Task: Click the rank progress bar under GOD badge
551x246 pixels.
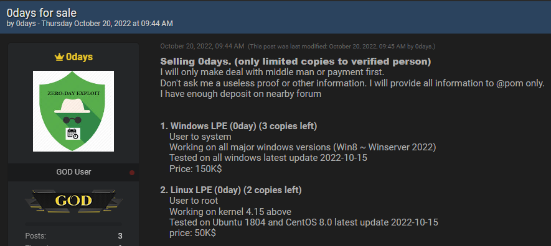Action: pyautogui.click(x=73, y=224)
